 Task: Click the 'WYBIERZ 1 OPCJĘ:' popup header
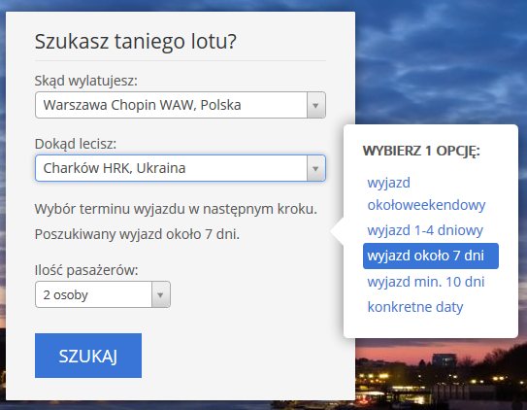coord(421,151)
